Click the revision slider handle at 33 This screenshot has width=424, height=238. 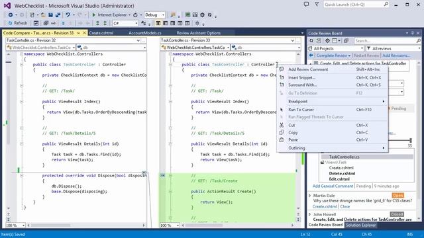[411, 140]
